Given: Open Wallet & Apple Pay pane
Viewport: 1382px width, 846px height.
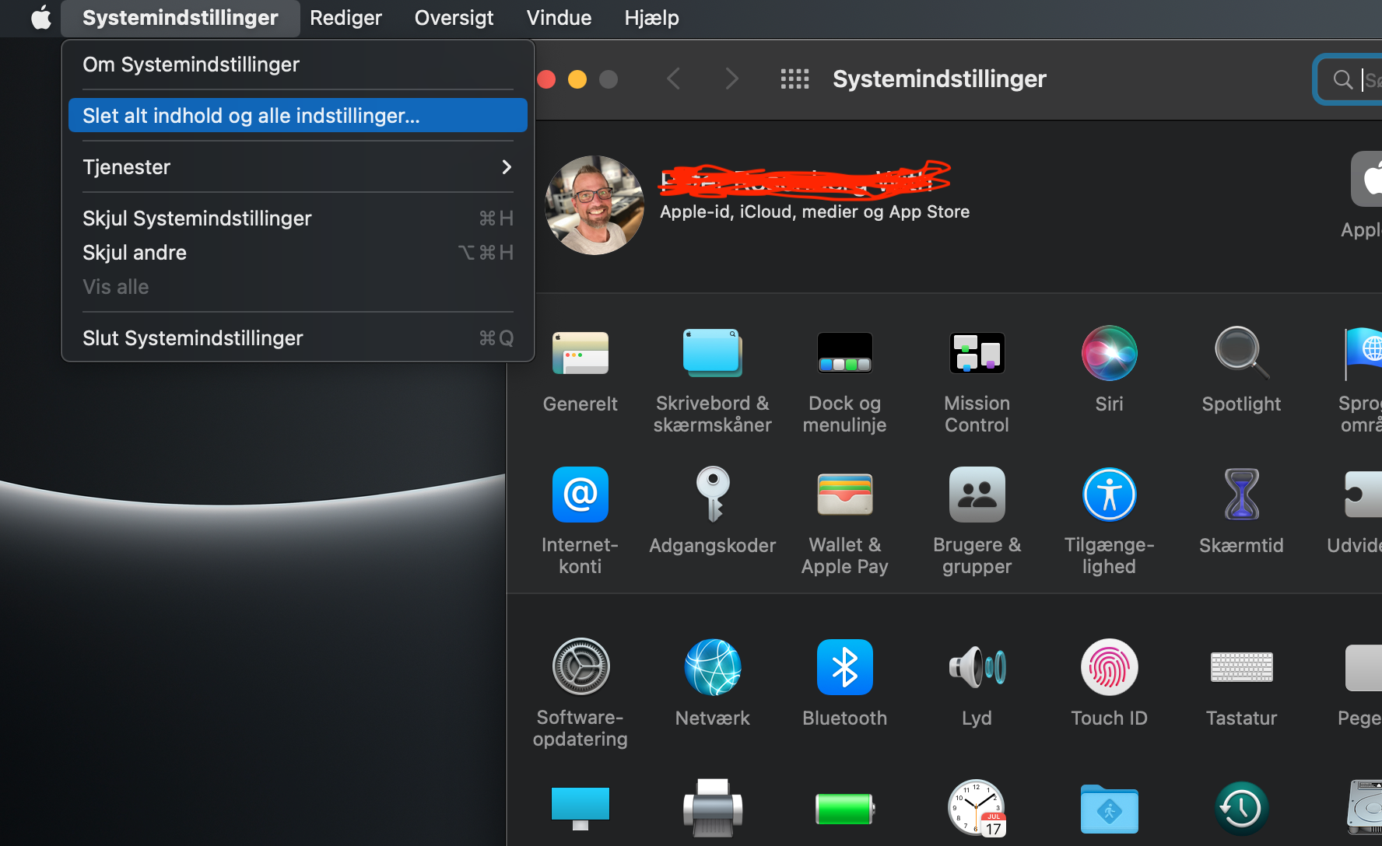Looking at the screenshot, I should click(844, 495).
